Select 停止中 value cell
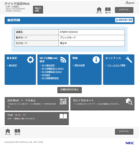Image resolution: width=139 pixels, height=146 pixels. (91, 43)
